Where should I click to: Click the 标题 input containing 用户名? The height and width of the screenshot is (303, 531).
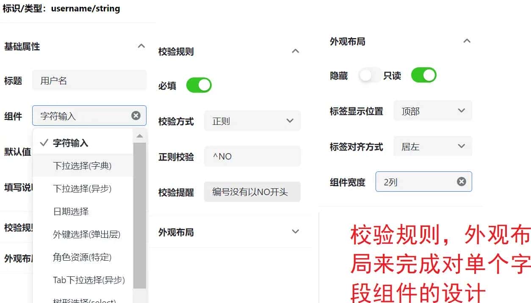89,80
